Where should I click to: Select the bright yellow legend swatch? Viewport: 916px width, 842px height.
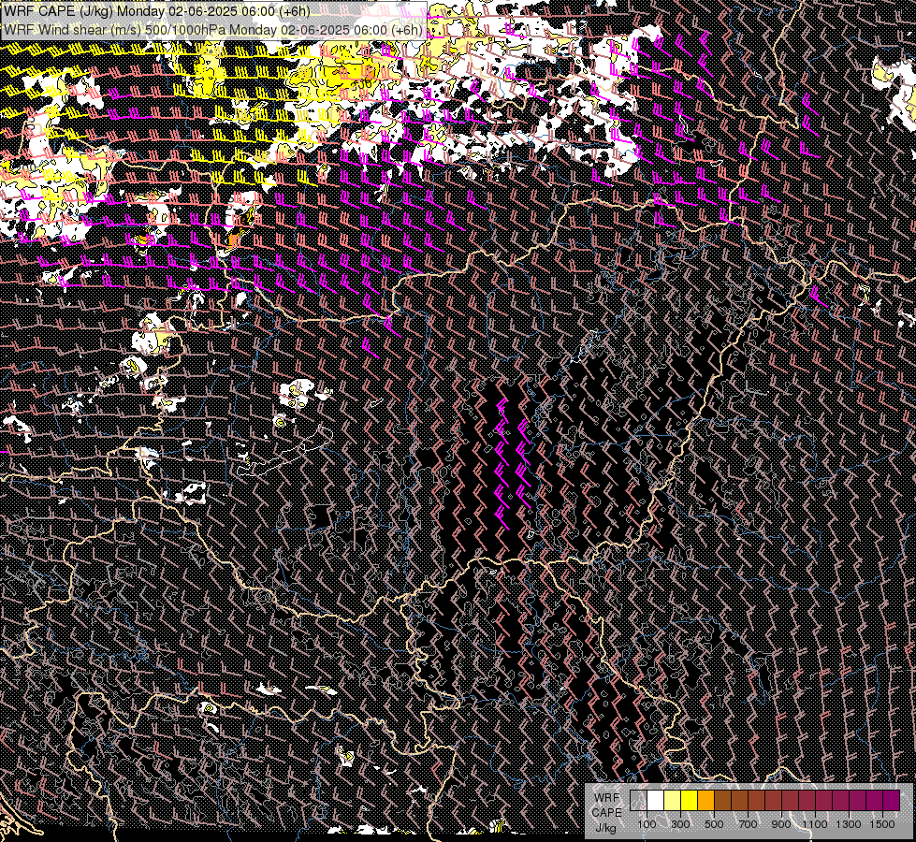tap(689, 801)
